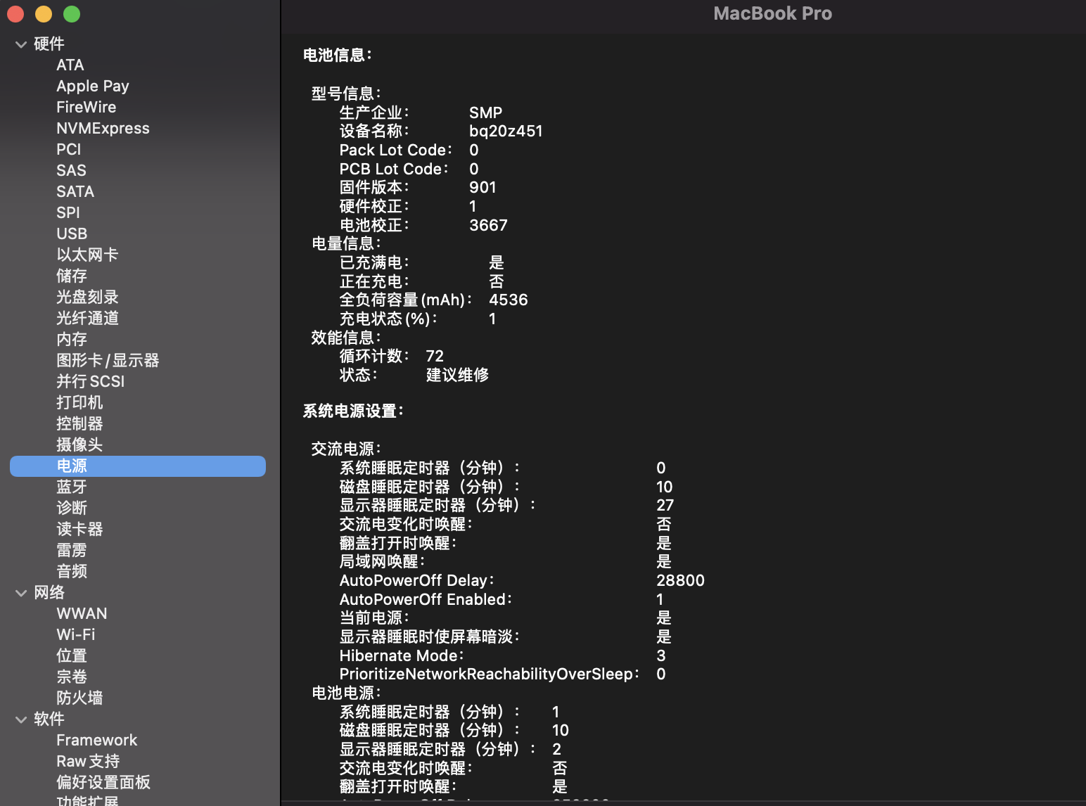Click the MacBook Pro window title
The image size is (1086, 806).
(772, 13)
